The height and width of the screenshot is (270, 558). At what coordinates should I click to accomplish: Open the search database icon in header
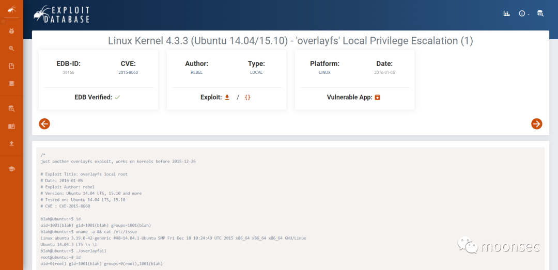(540, 13)
